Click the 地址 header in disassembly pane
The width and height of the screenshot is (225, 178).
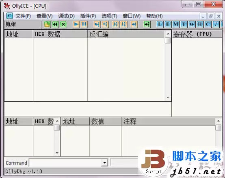coord(19,34)
